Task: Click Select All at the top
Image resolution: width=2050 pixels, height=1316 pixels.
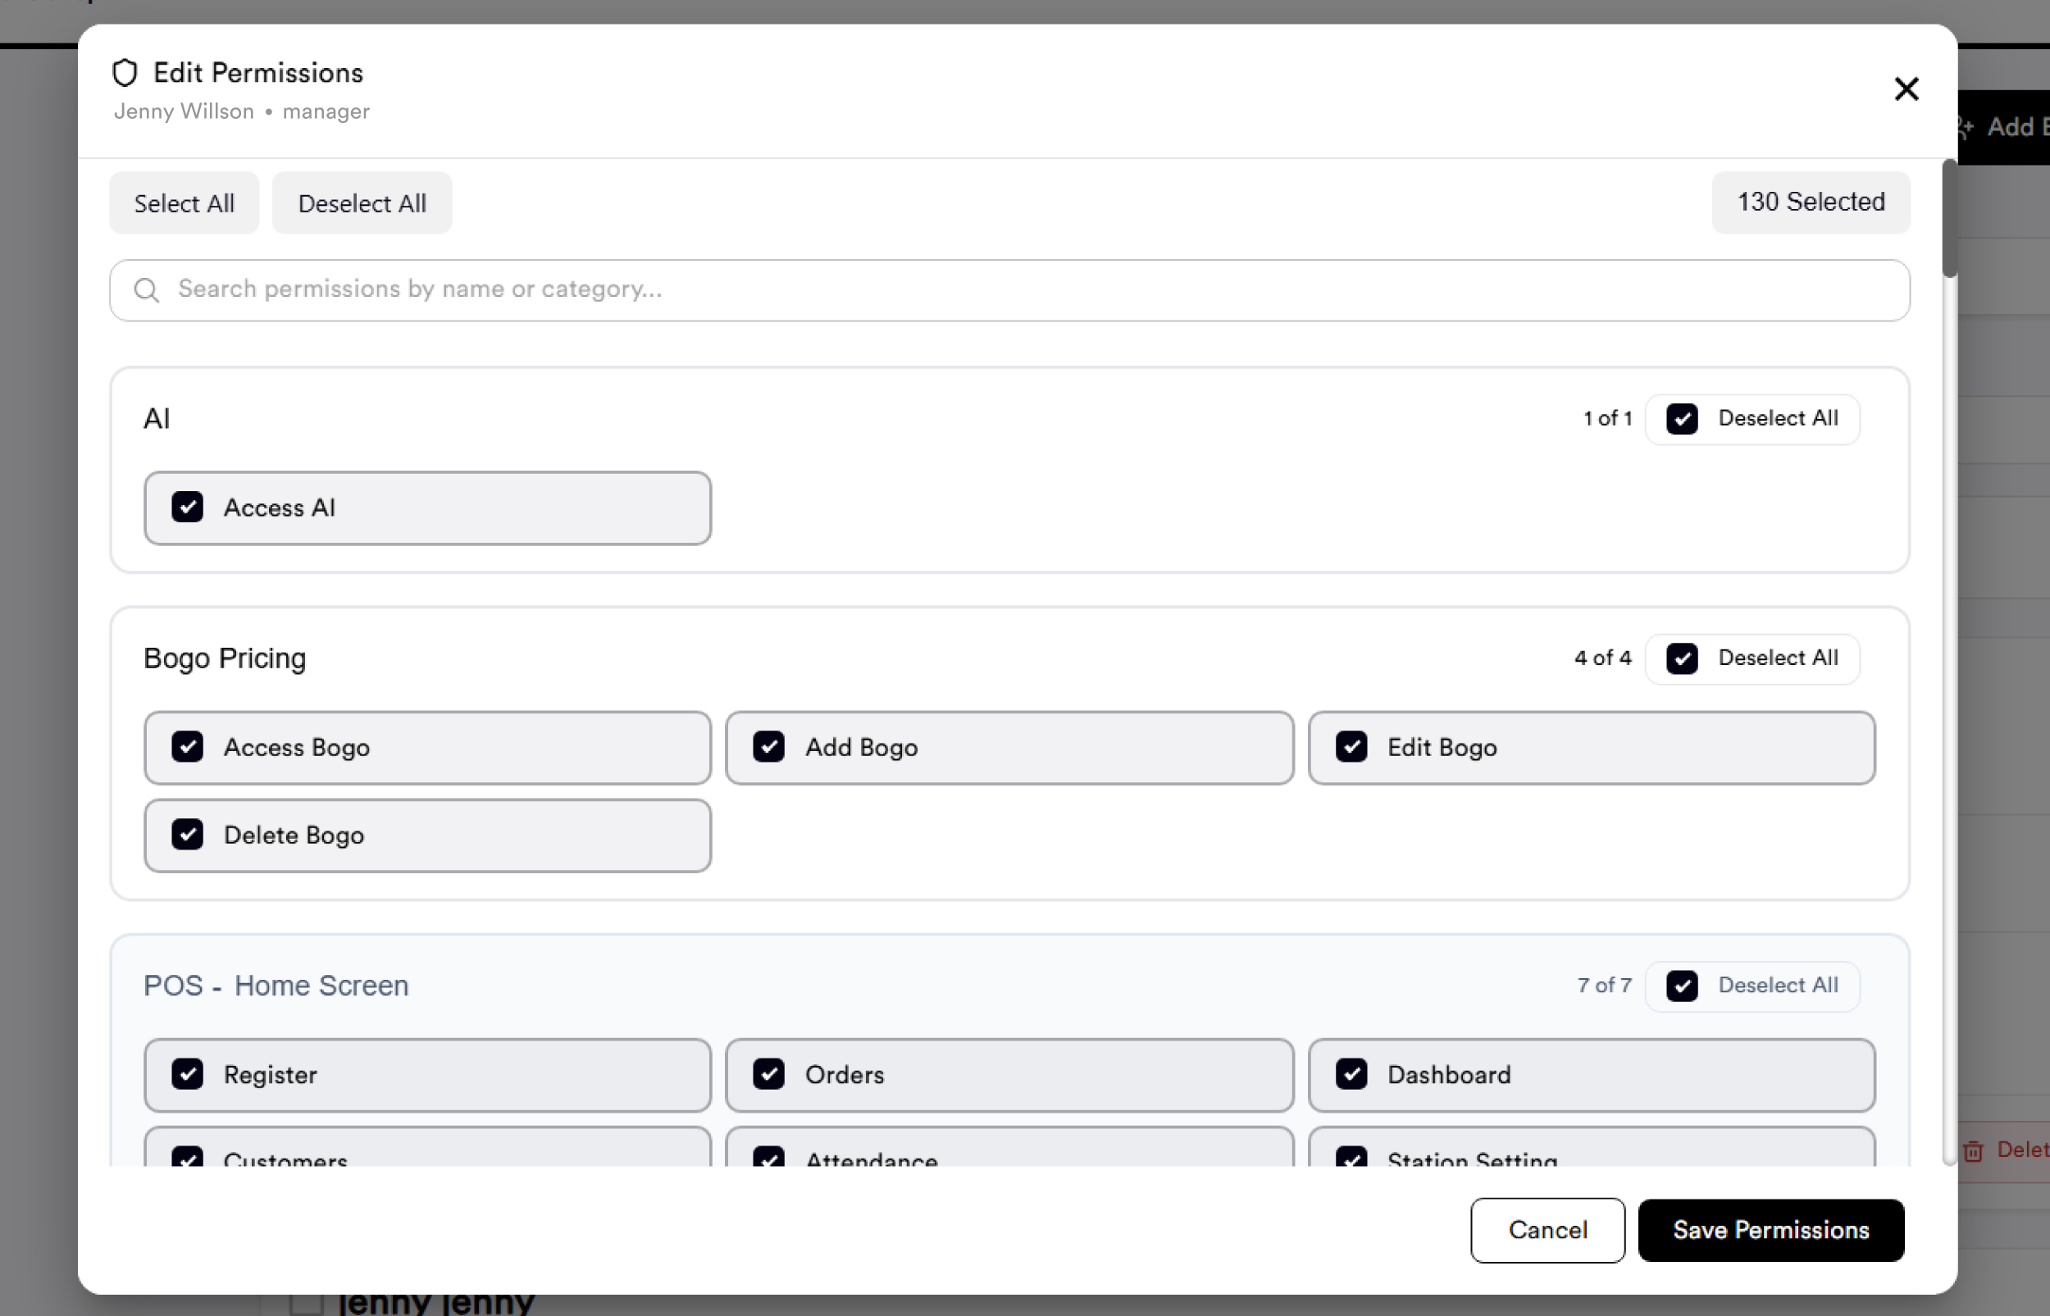Action: coord(184,203)
